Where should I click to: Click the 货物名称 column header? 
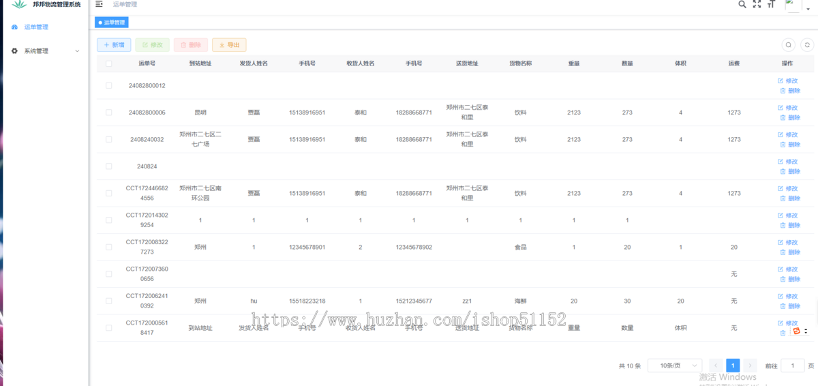click(520, 63)
